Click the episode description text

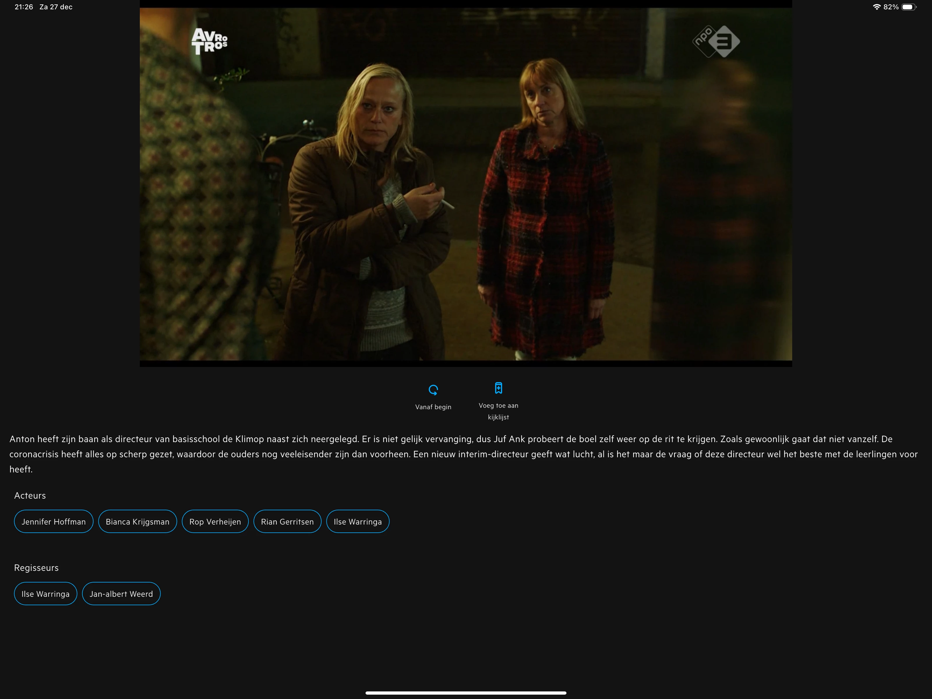pos(463,454)
